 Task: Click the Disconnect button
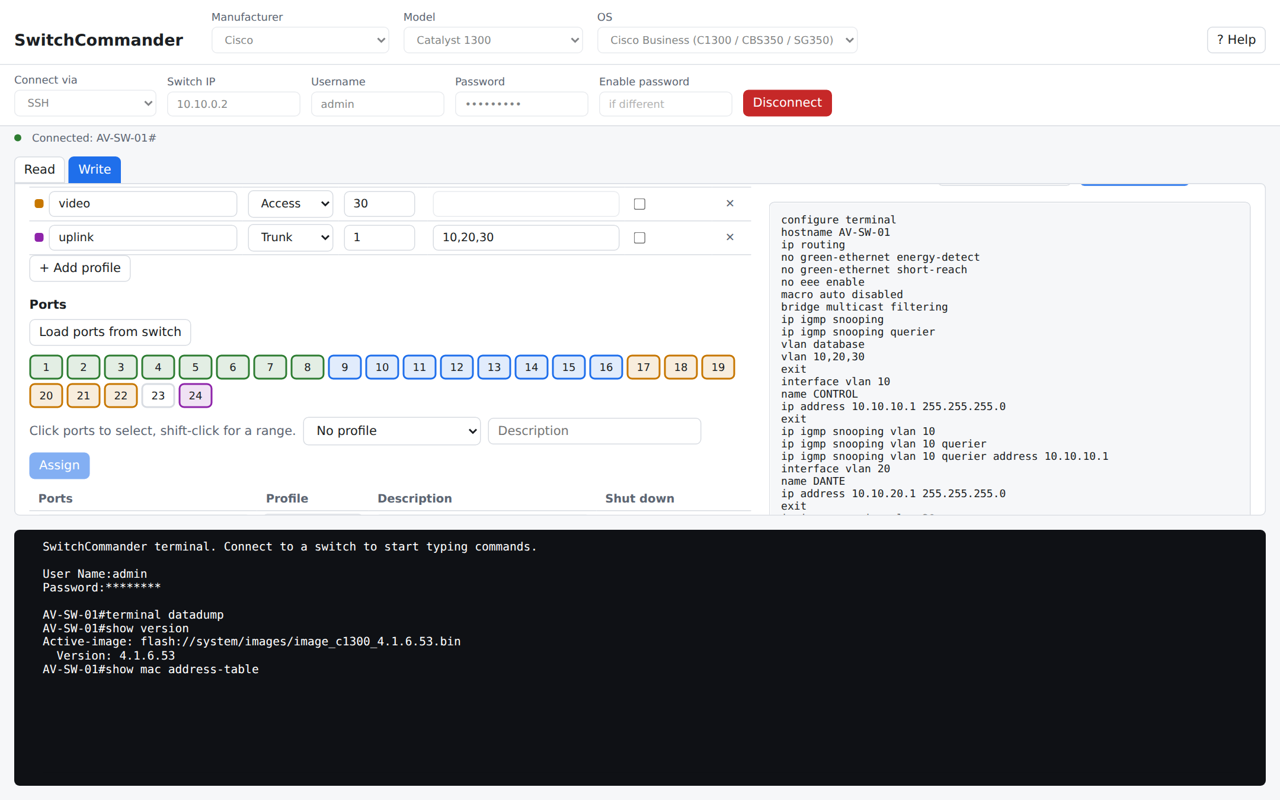pos(787,103)
